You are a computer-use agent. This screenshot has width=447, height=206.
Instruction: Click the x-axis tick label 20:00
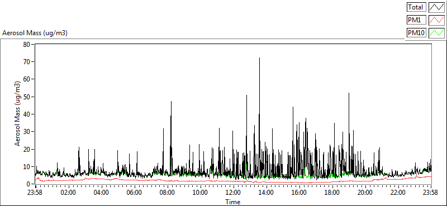365,193
